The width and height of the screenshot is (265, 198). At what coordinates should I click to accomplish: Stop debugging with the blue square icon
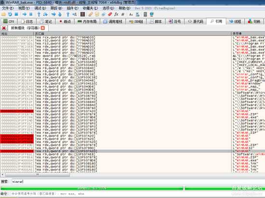click(16, 14)
